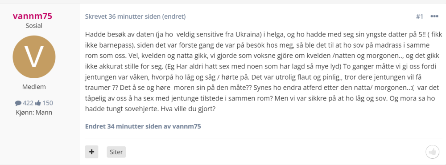
Task: Open the #1 post permalink
Action: click(x=420, y=16)
